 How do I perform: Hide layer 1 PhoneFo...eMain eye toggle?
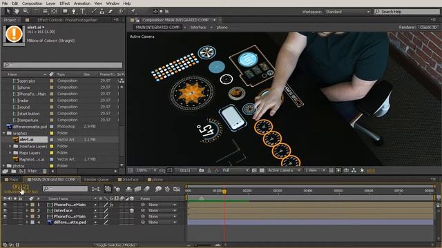[5, 205]
